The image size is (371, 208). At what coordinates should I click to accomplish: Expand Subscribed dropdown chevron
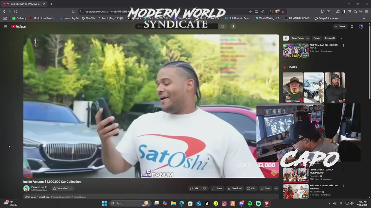(x=70, y=188)
